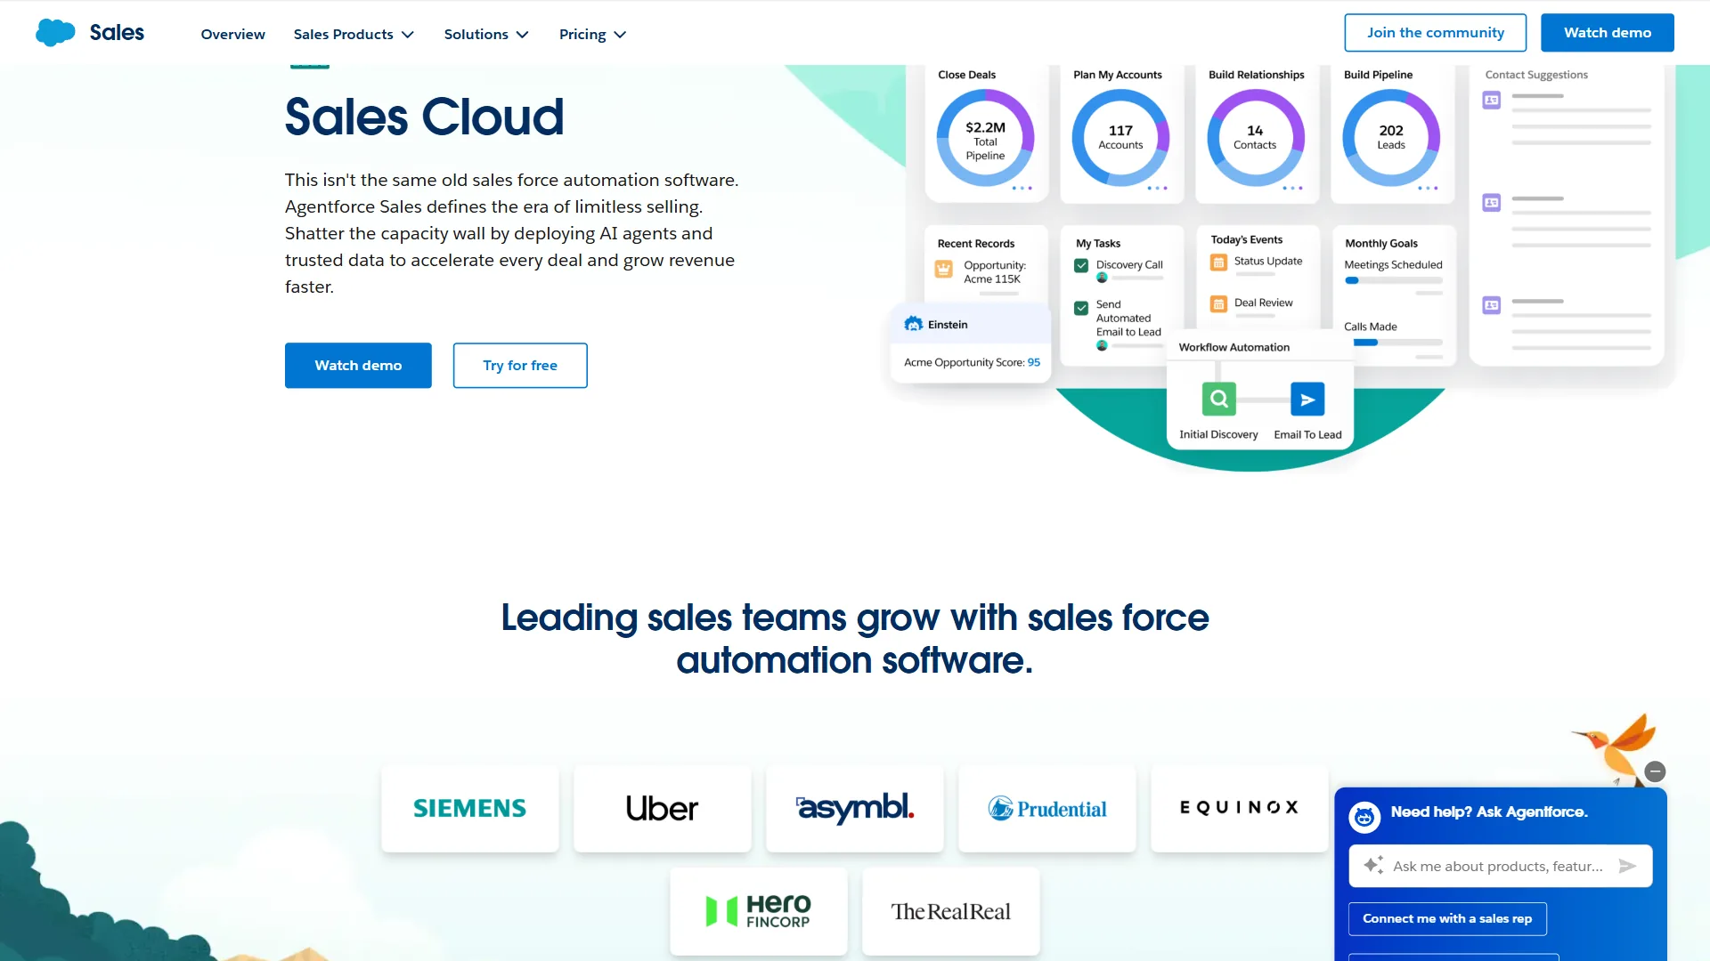Click the Agentforce bot avatar icon
Viewport: 1710px width, 961px height.
1364,817
